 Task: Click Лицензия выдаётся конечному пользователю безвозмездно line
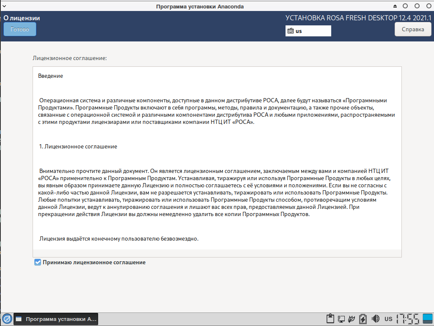[x=119, y=238]
